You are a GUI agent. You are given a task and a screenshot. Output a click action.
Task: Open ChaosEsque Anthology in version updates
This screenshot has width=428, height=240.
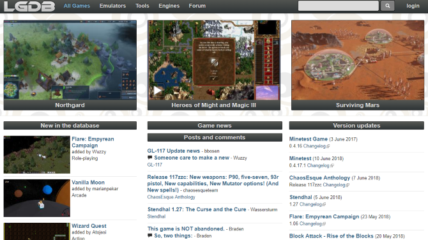click(x=319, y=178)
